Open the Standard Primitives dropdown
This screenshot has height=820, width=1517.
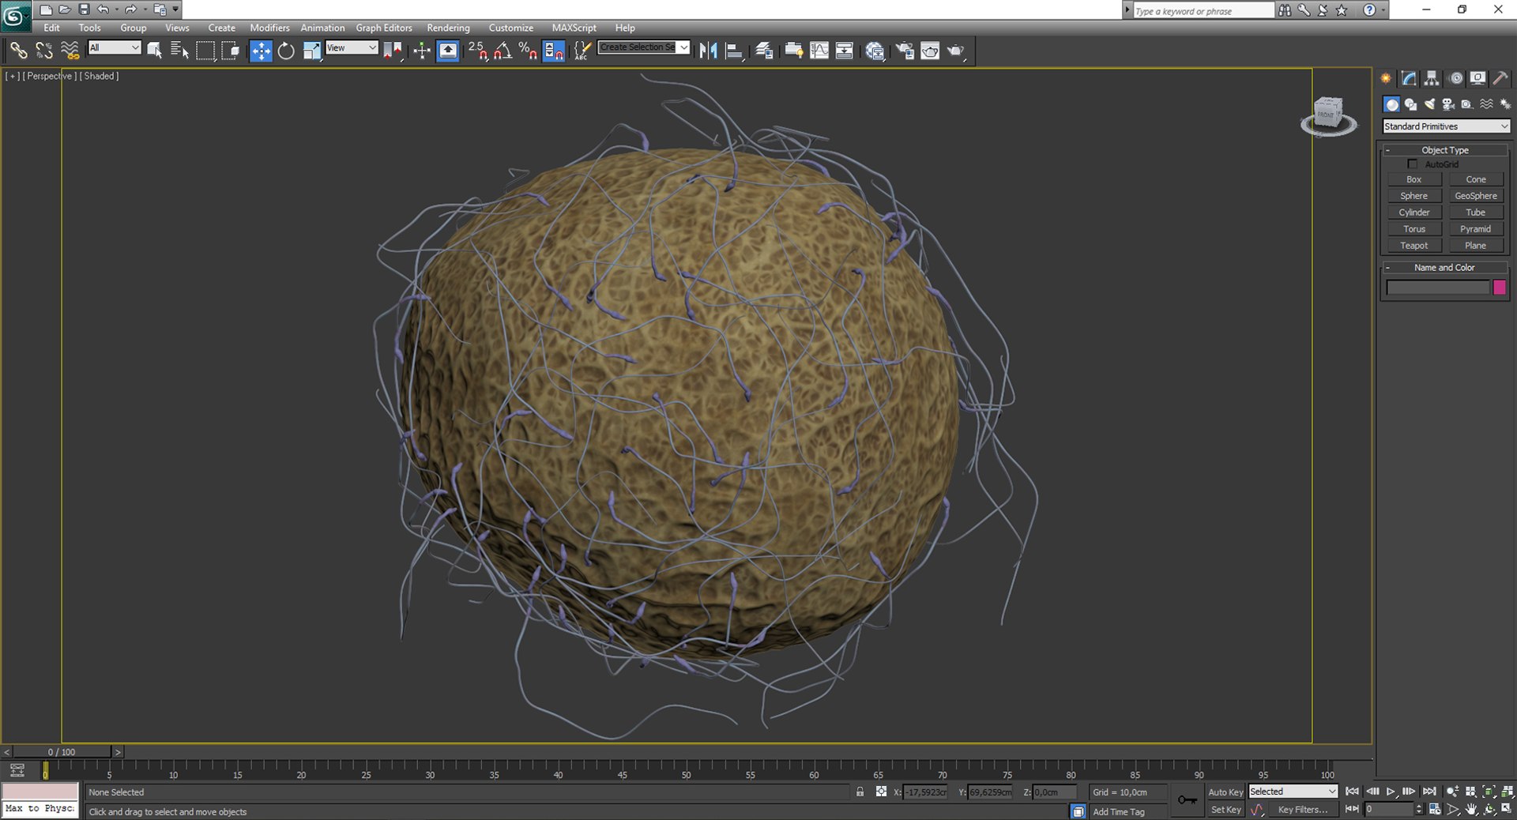click(x=1446, y=126)
